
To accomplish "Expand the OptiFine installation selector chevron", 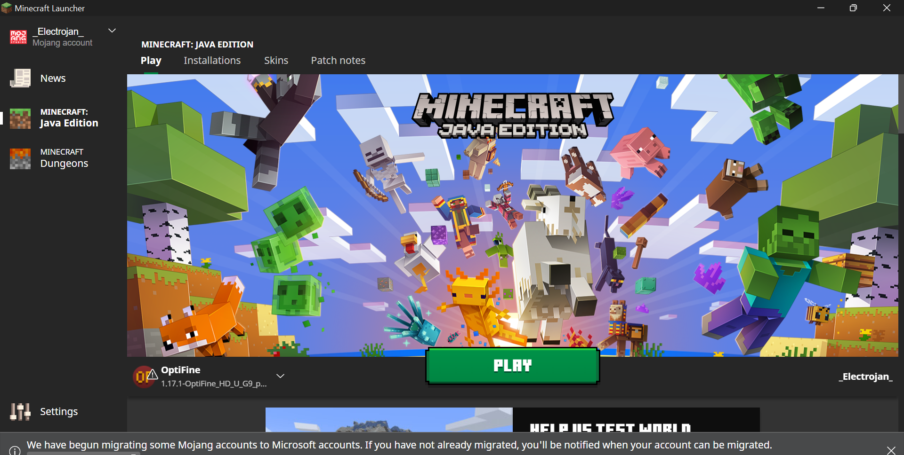I will [280, 376].
